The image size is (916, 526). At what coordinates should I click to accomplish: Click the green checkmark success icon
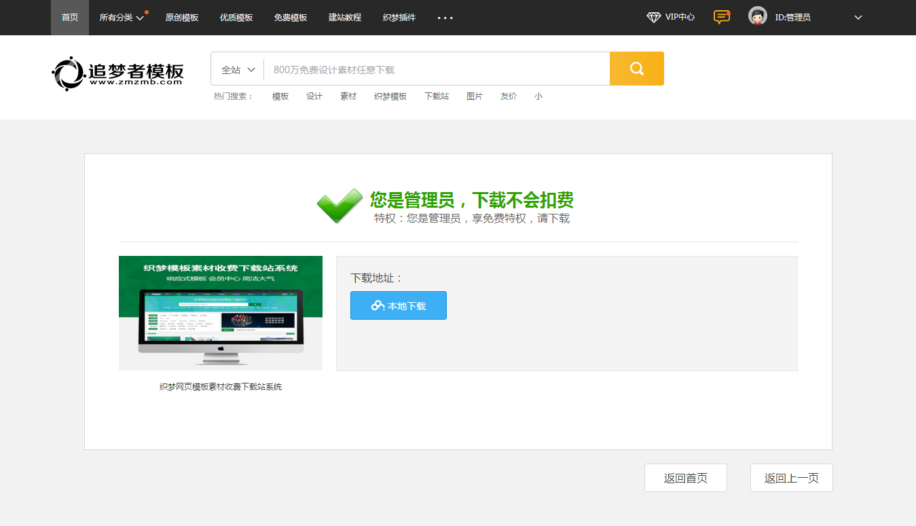340,206
